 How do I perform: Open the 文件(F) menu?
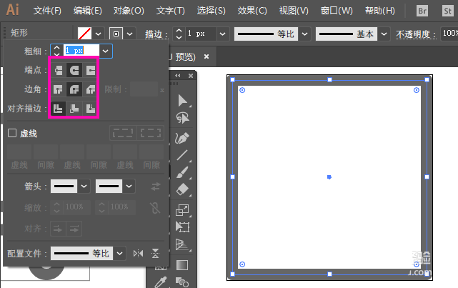click(47, 11)
